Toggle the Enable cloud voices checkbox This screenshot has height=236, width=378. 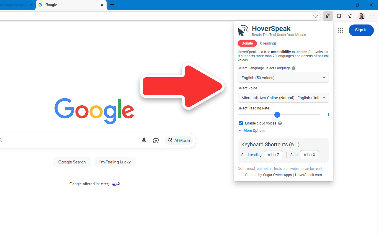click(241, 123)
